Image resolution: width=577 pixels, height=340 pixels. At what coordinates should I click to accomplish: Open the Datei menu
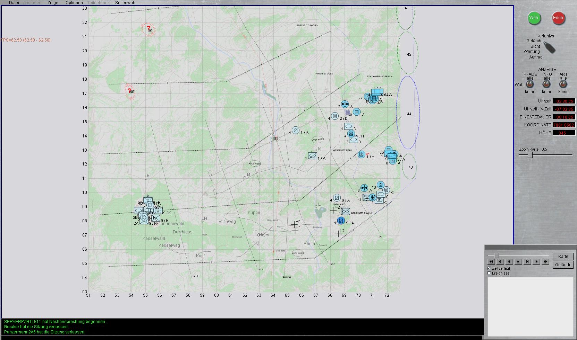[x=14, y=2]
